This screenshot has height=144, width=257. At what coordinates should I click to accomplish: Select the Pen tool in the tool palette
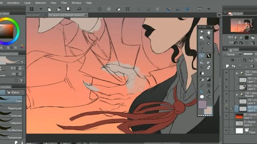(x=202, y=56)
